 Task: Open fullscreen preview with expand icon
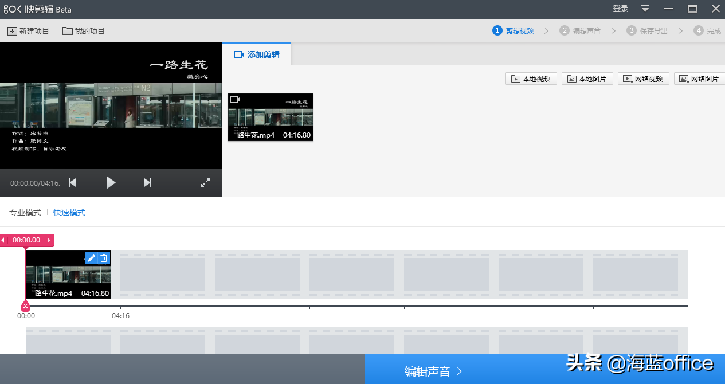(205, 183)
